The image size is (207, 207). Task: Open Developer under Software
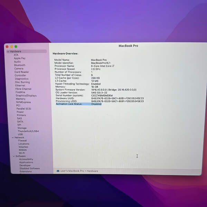click(25, 165)
